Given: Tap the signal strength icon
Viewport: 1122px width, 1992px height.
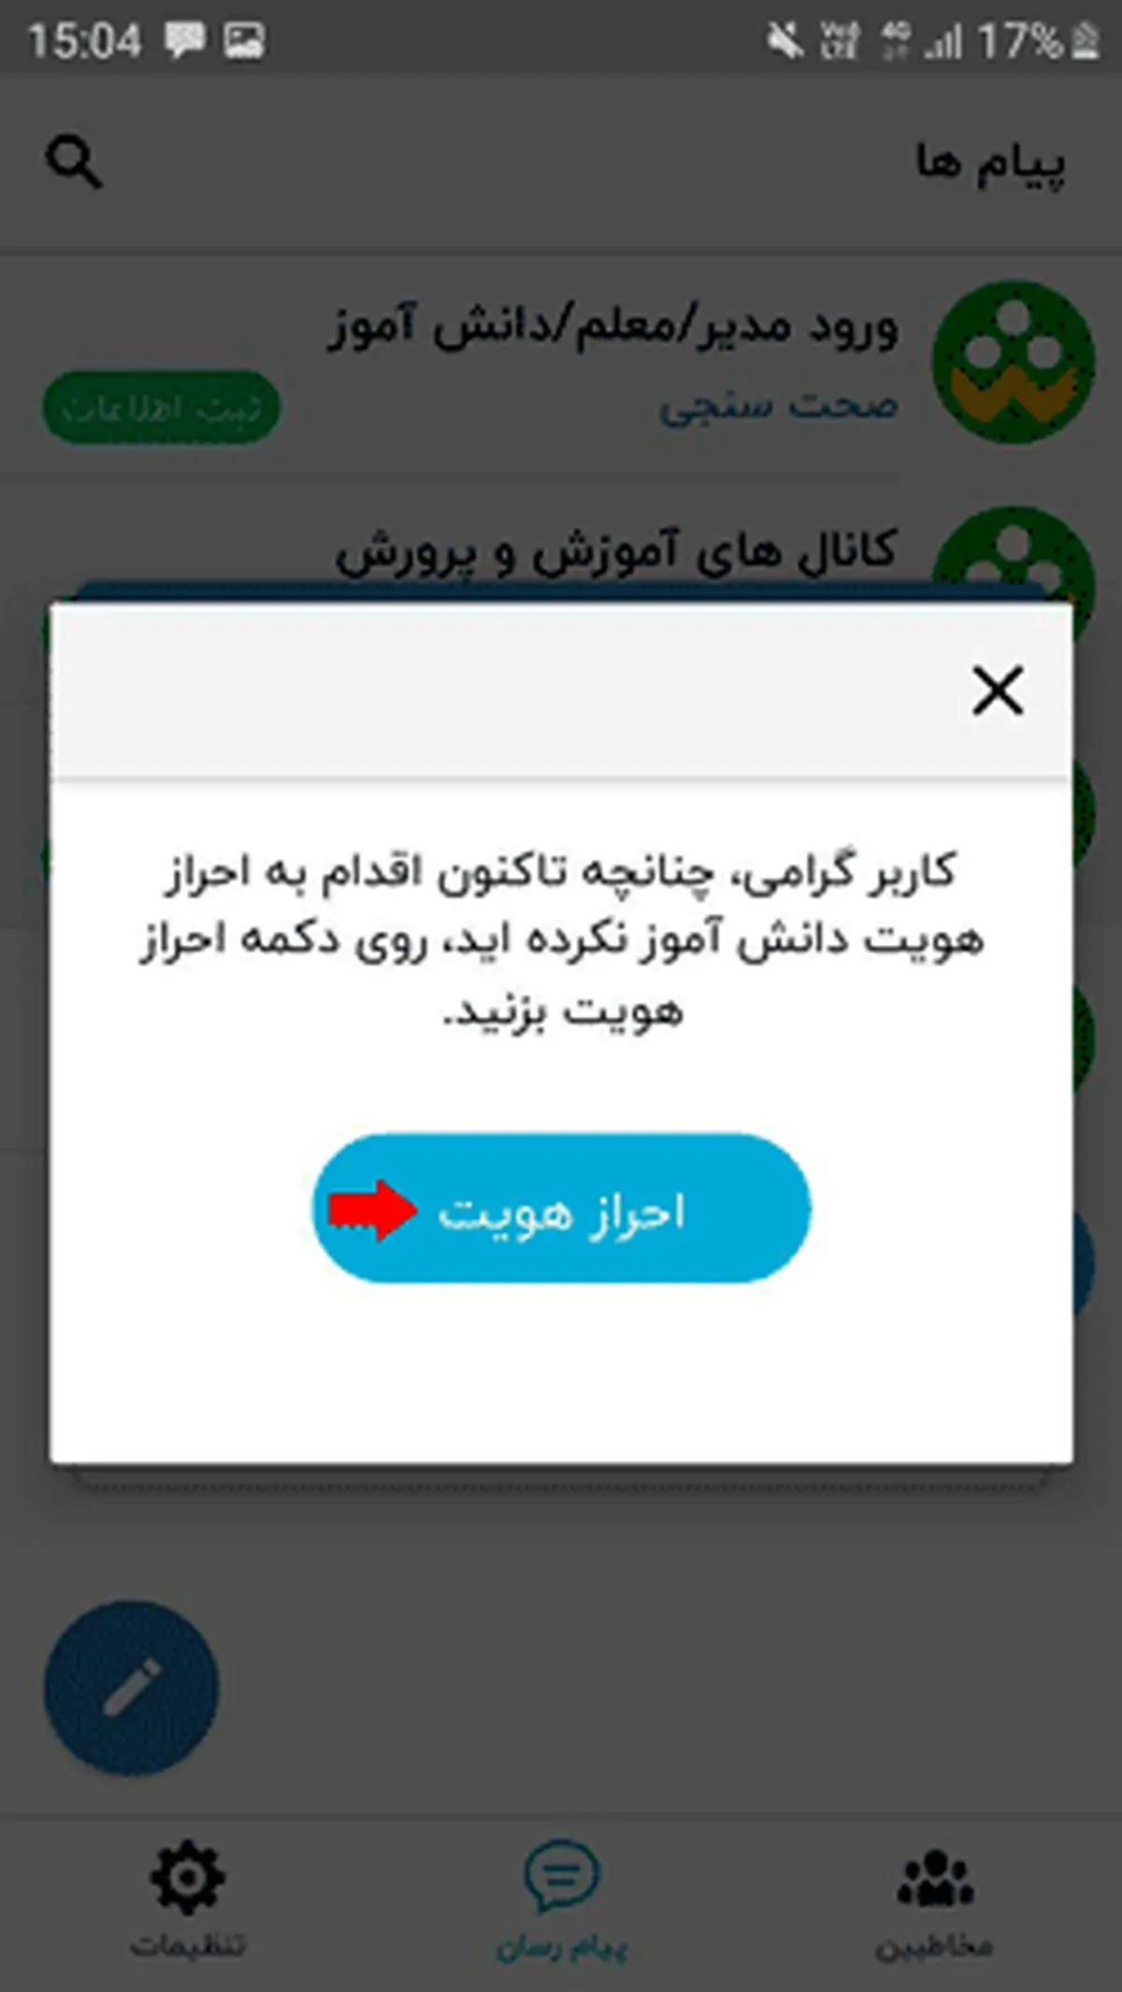Looking at the screenshot, I should coord(942,43).
